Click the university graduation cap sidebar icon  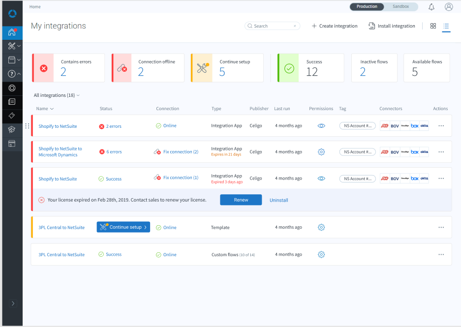click(x=12, y=129)
